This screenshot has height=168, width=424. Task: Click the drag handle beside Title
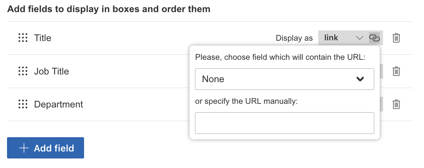[x=23, y=38]
